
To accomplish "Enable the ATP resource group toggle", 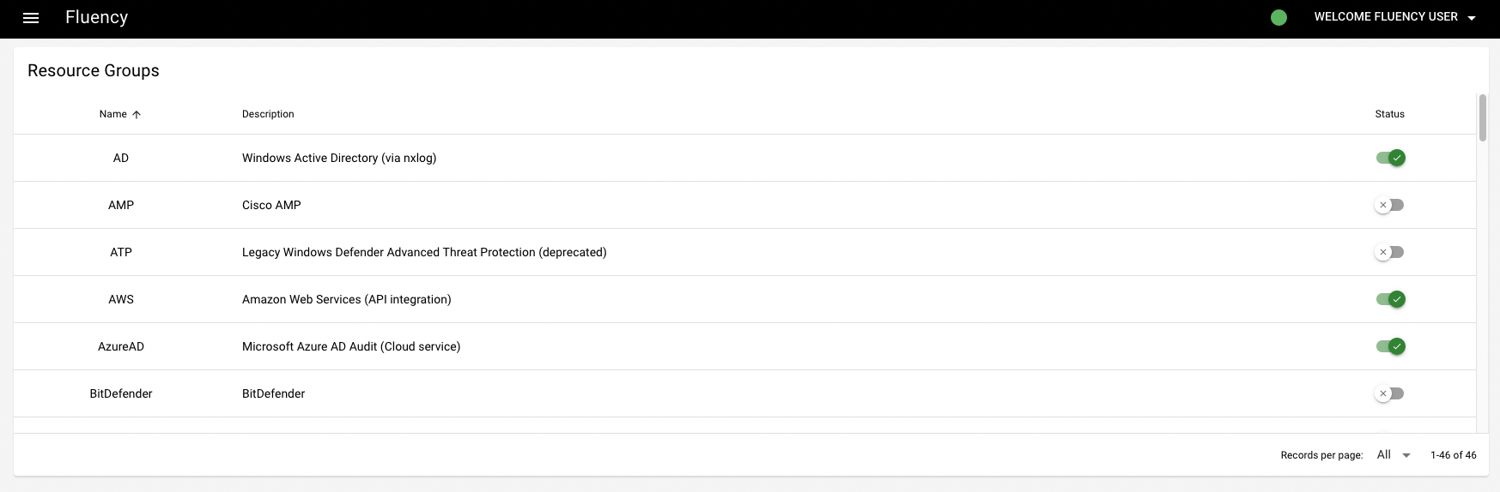I will click(1389, 252).
